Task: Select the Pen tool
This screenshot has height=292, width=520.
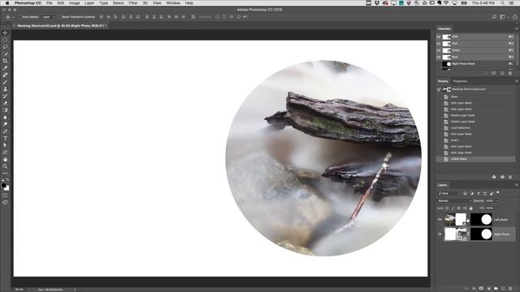Action: (5, 131)
